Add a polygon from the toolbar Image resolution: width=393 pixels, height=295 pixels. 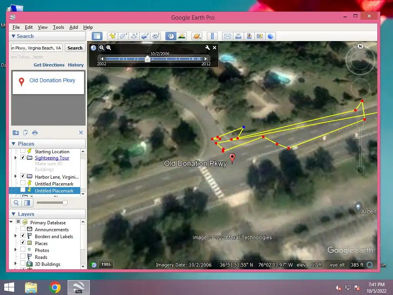123,36
